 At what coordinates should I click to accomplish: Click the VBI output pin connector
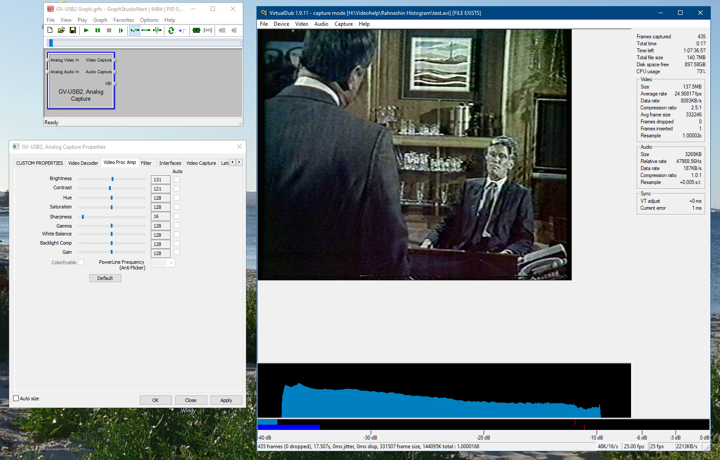click(115, 84)
